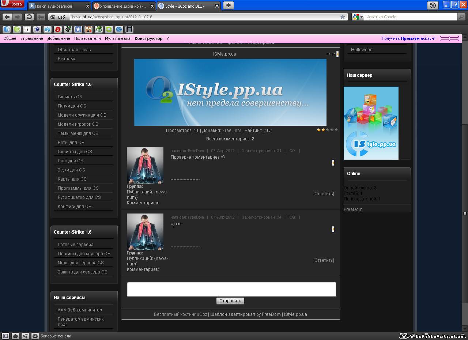Screen dimensions: 468x340
Task: Rate the post with the star rating
Action: click(327, 130)
